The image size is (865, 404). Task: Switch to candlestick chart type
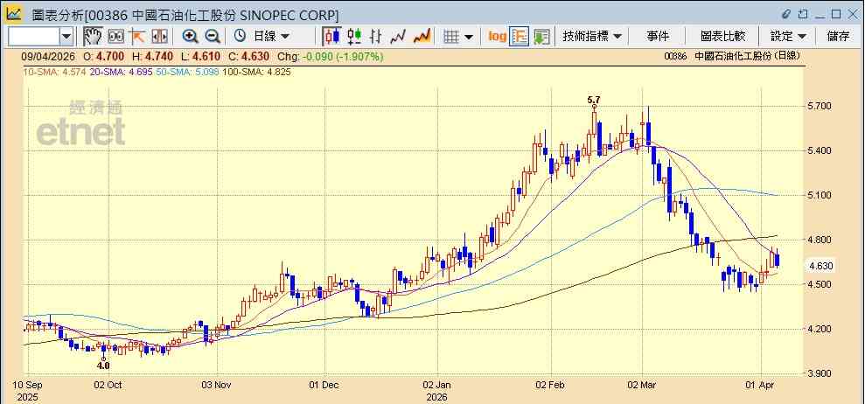click(332, 37)
